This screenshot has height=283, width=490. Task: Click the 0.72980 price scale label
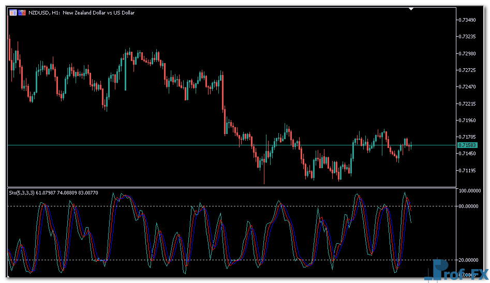[468, 54]
